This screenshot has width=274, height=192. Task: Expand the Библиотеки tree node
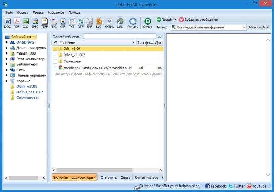point(7,64)
